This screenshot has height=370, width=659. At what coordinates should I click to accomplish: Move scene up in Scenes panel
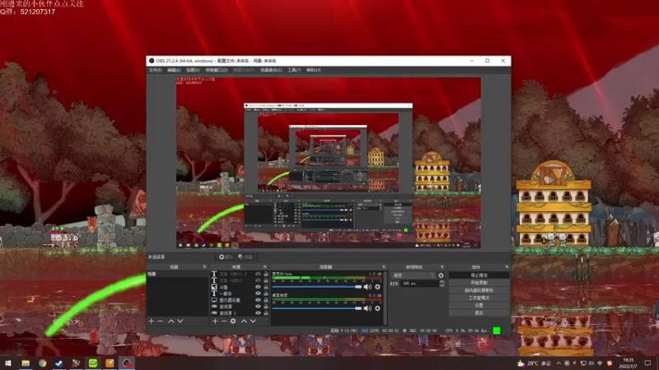click(171, 321)
